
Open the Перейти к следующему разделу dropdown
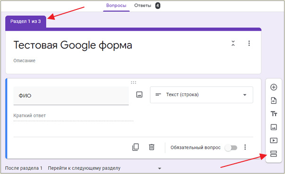104,168
